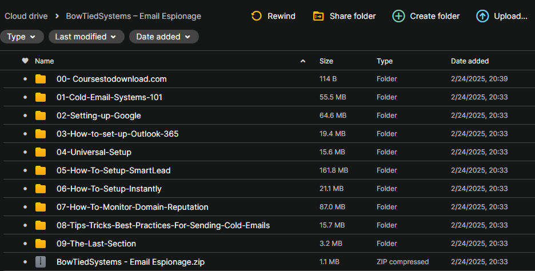This screenshot has height=271, width=535.
Task: Click the Rewind button label
Action: [x=281, y=16]
